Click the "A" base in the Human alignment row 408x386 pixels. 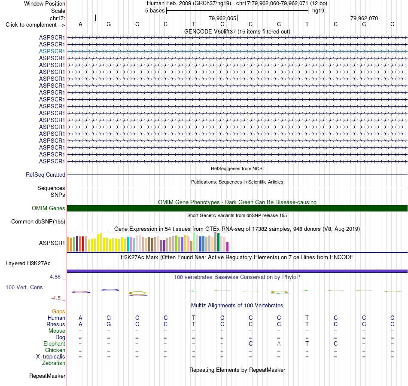pos(80,318)
